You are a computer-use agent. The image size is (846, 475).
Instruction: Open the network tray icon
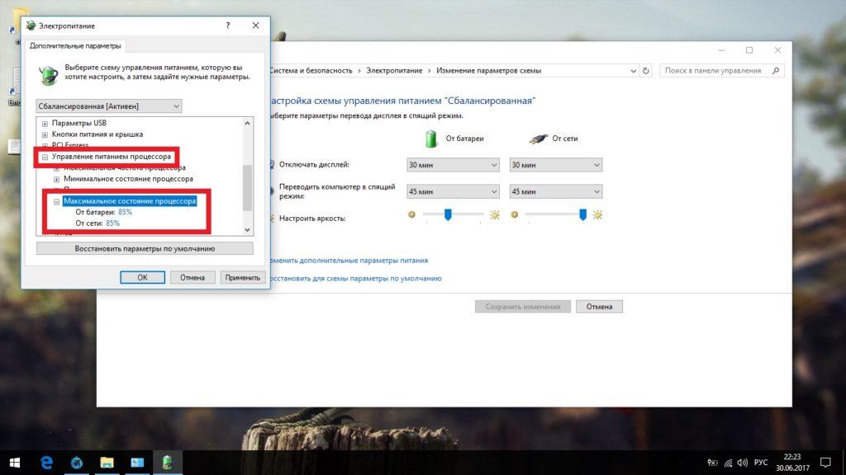coord(729,463)
